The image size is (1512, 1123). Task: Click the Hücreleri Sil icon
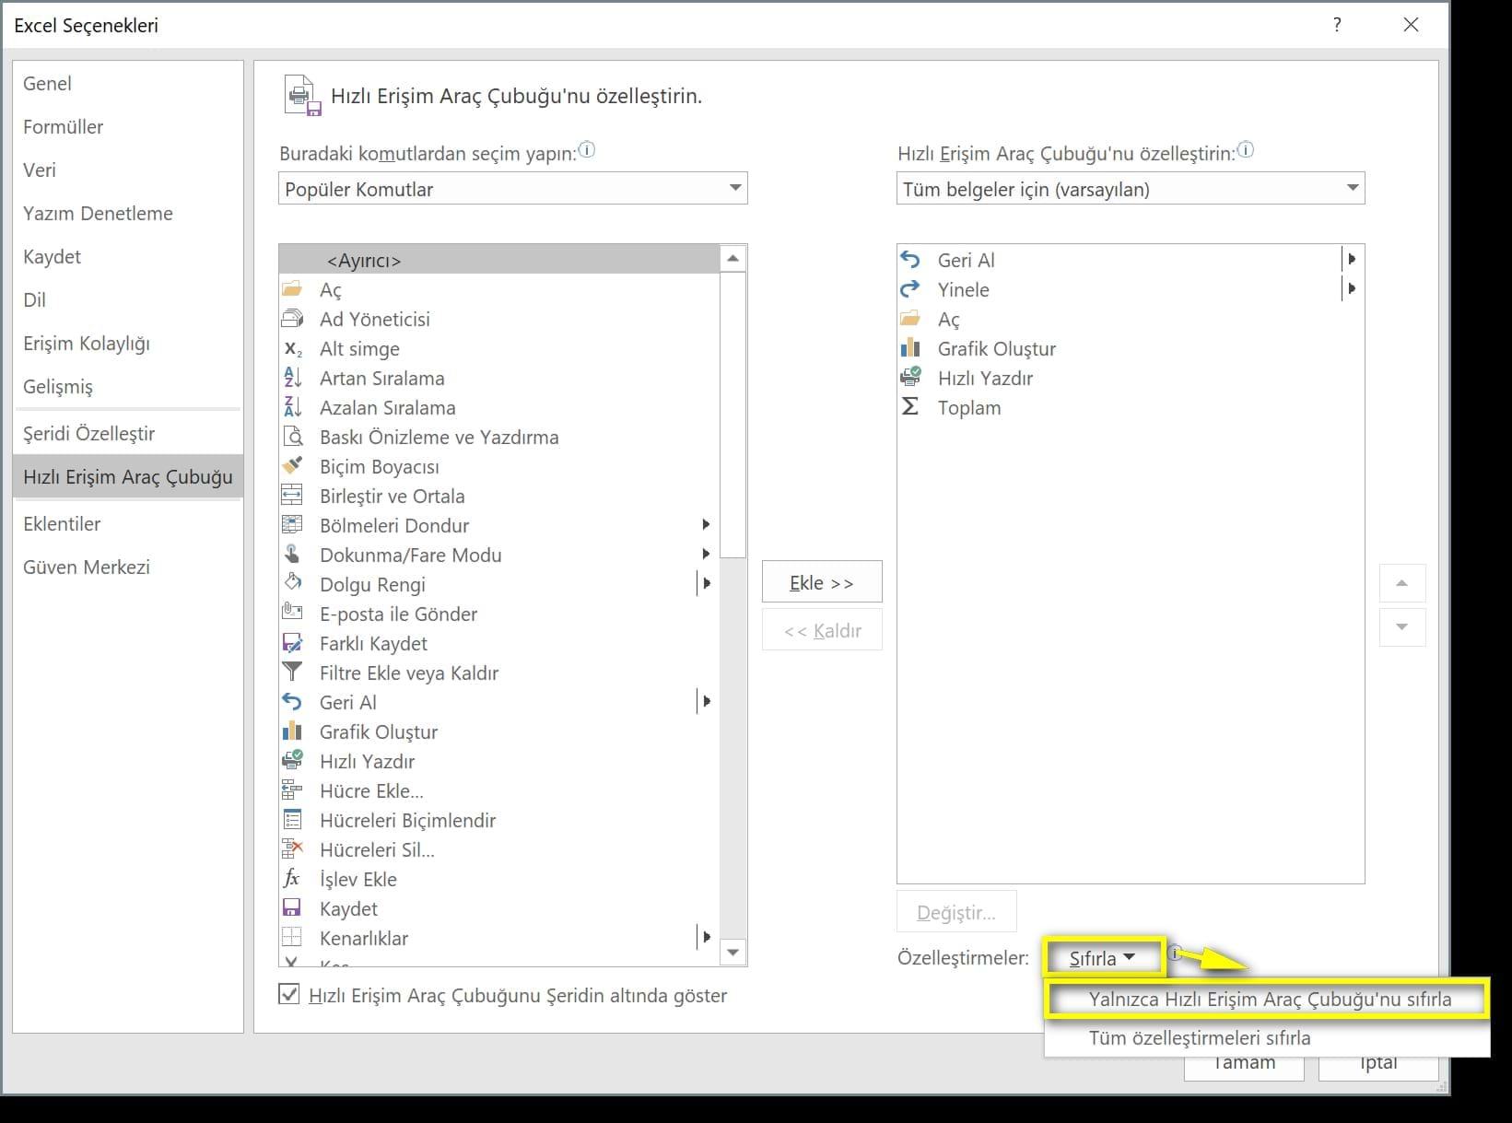click(292, 849)
